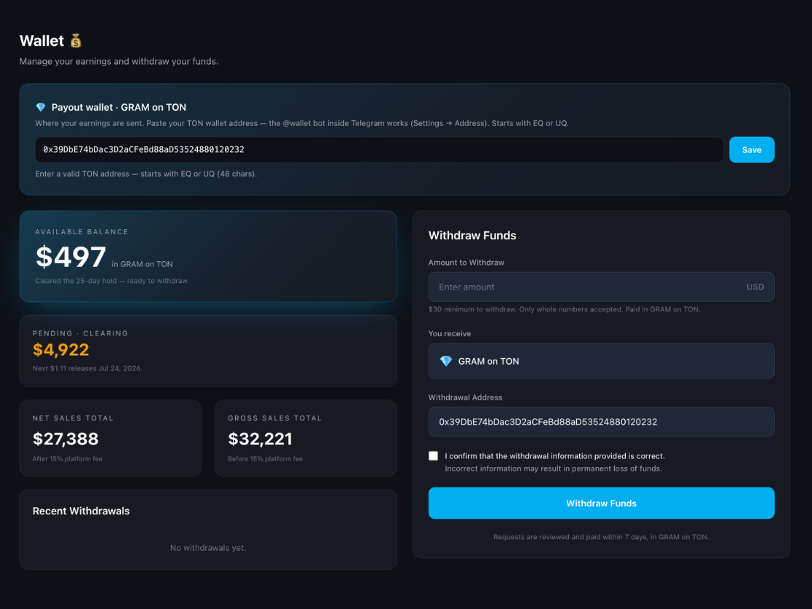
Task: Click 'Manage your earnings and withdraw your funds.' subtitle
Action: click(x=119, y=61)
